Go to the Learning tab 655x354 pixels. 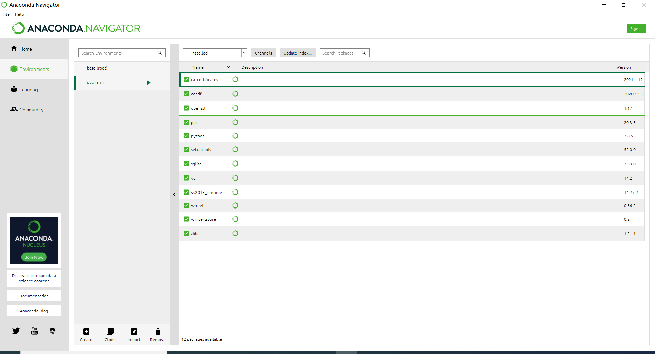pos(34,89)
